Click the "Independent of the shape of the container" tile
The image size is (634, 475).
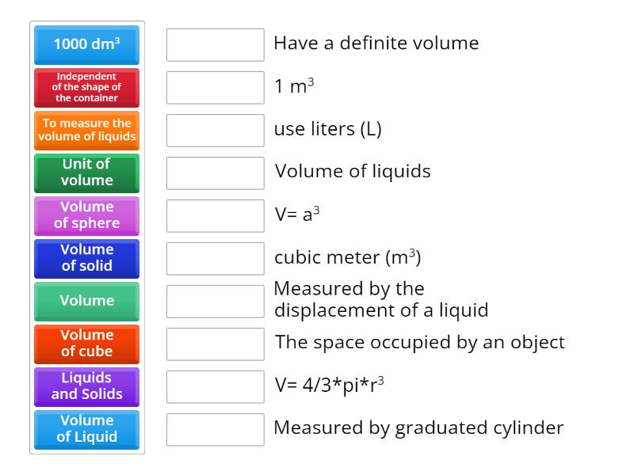(86, 88)
